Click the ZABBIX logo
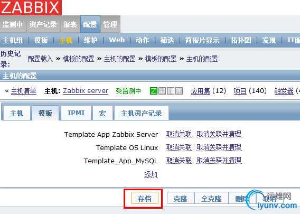 click(31, 7)
